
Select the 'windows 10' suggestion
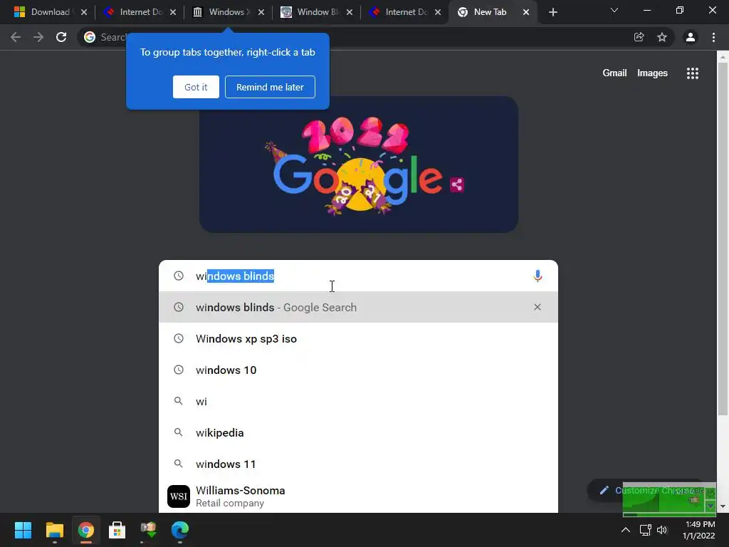point(358,370)
